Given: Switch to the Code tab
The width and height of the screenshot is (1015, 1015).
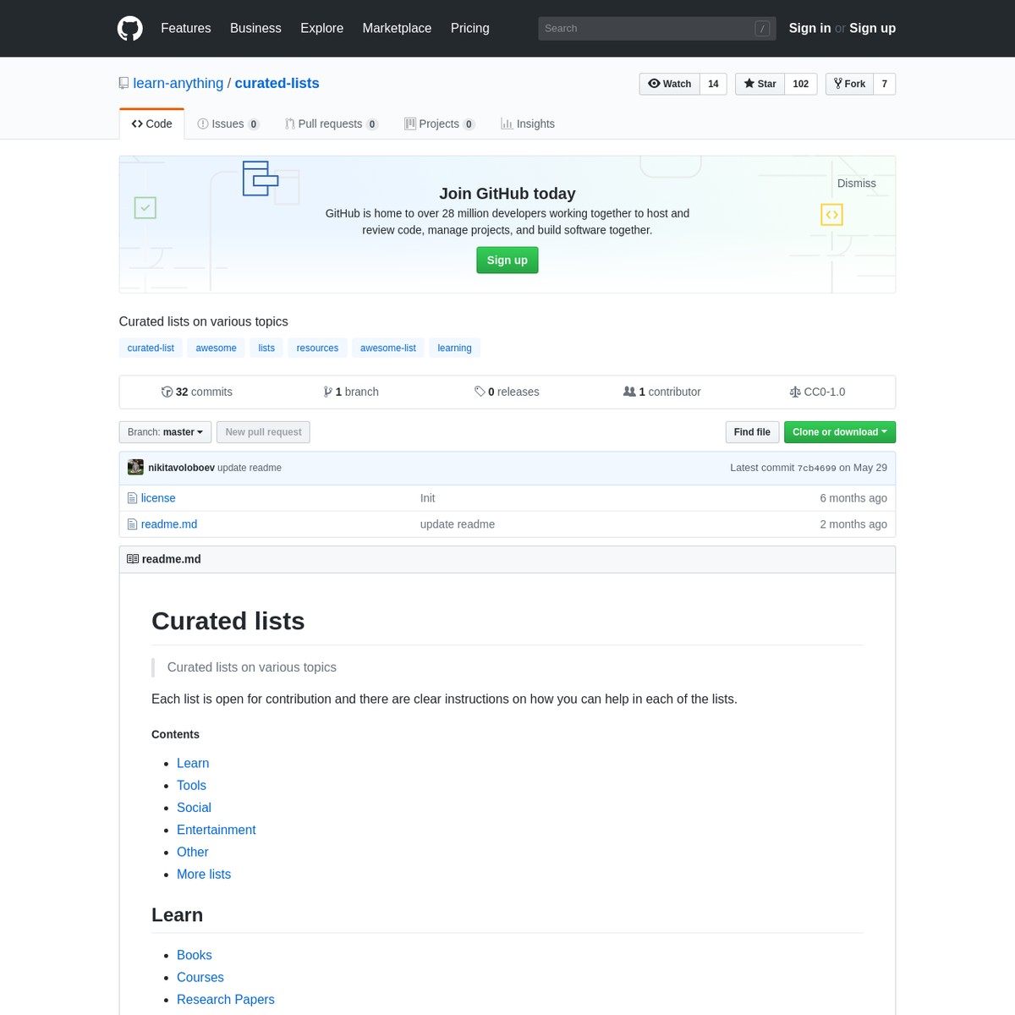Looking at the screenshot, I should point(152,123).
